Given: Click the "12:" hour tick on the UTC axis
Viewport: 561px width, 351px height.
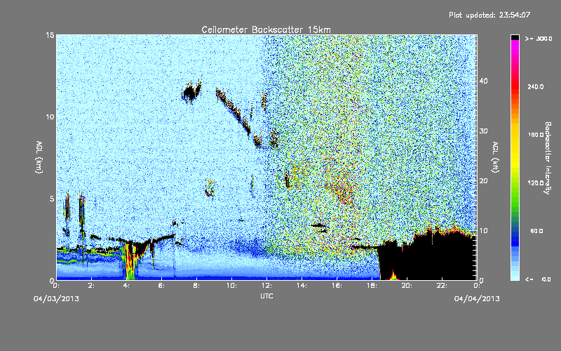Looking at the screenshot, I should pos(267,286).
